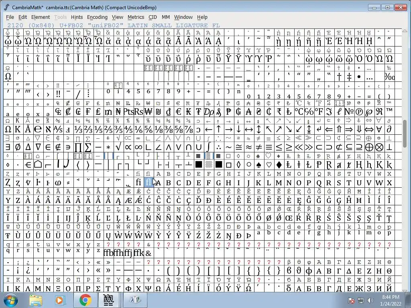Image resolution: width=411 pixels, height=308 pixels.
Task: Click the Windows Start button
Action: coord(10,300)
